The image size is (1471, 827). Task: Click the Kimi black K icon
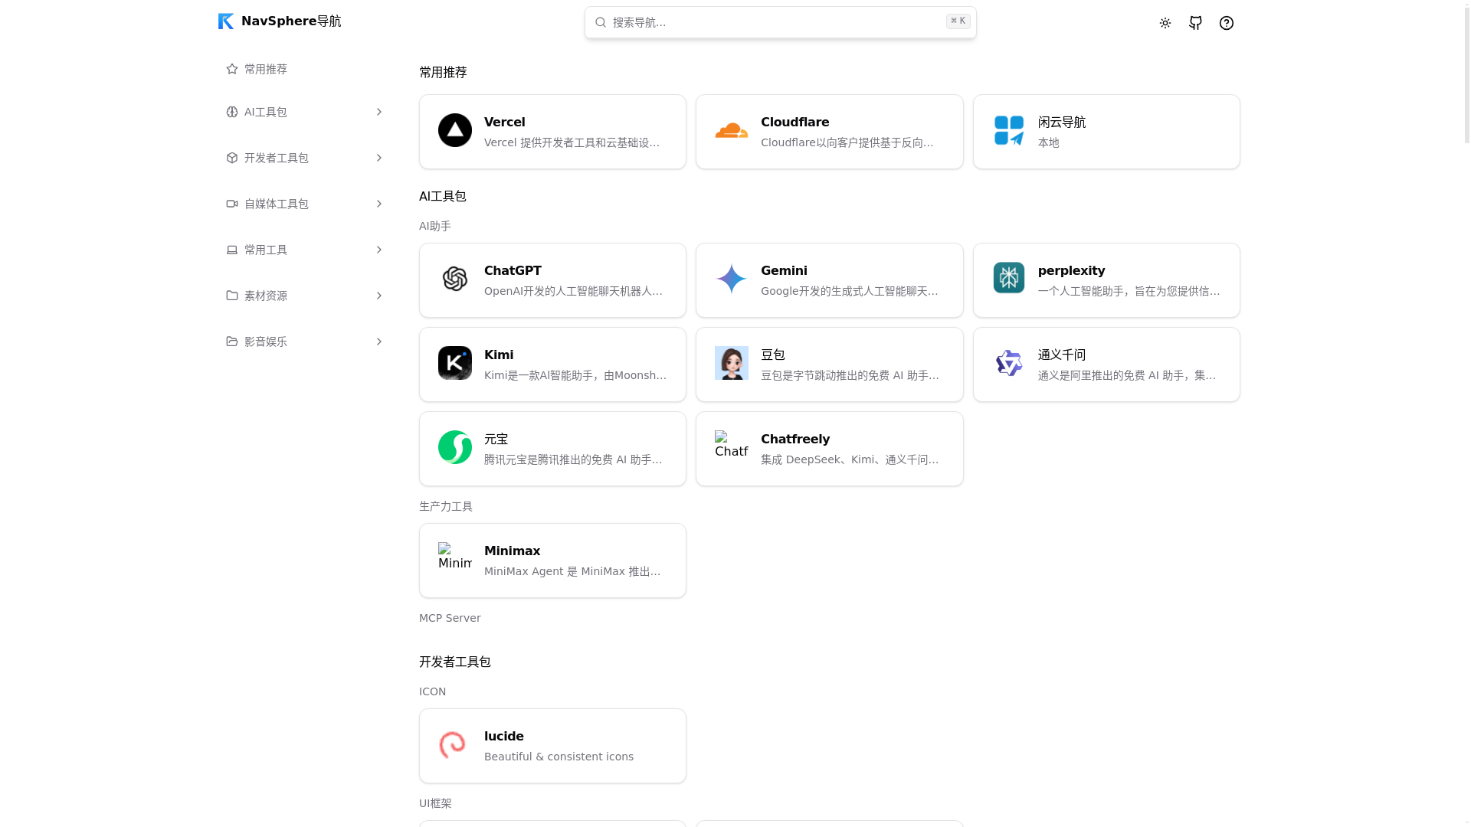coord(455,363)
